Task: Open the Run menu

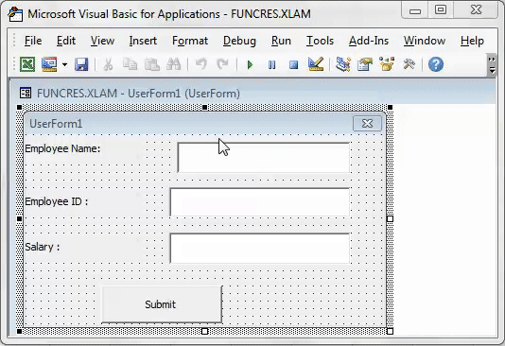Action: [x=281, y=41]
